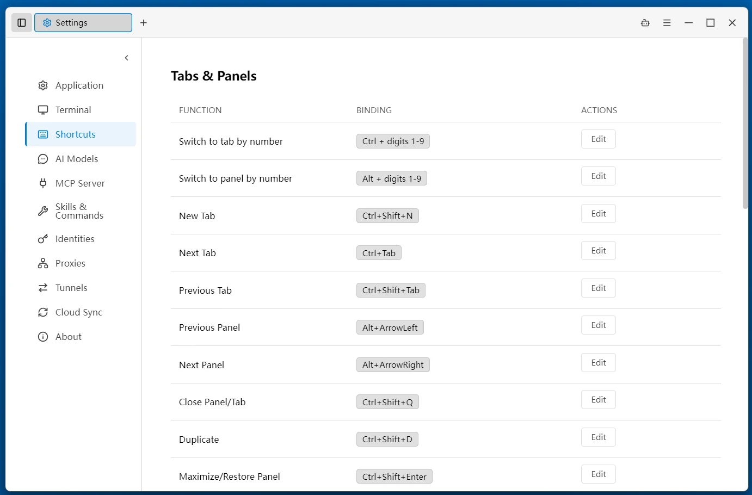Screen dimensions: 752x495
Task: Go to Terminal settings
Action: 81,110
